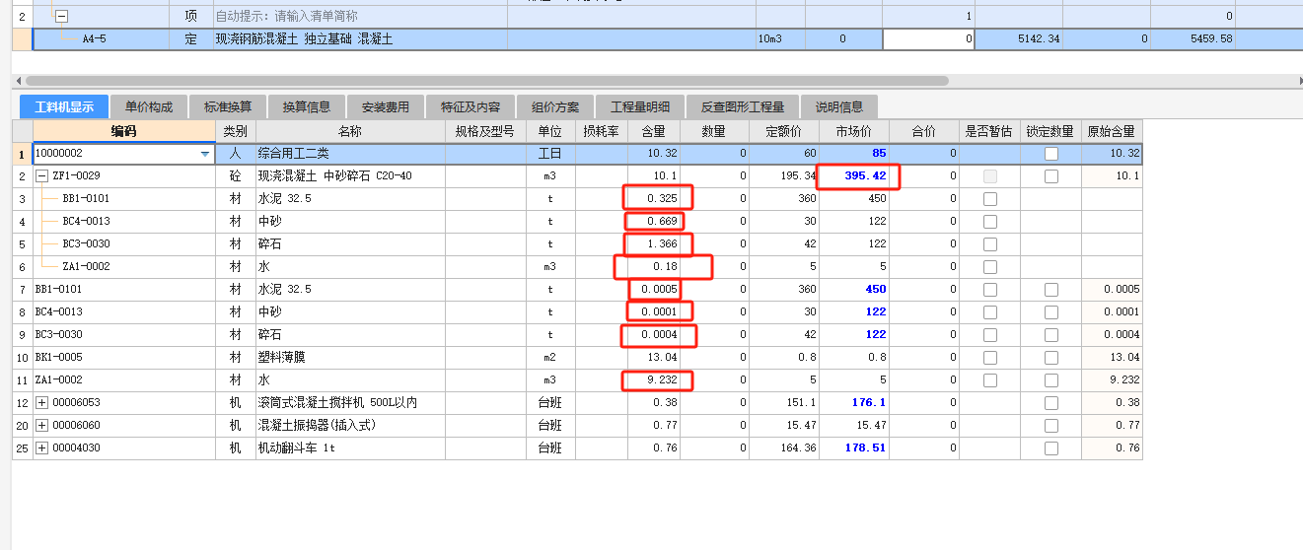Tick 锁定数量 for 综合用工二类 row
This screenshot has width=1303, height=550.
[1051, 154]
